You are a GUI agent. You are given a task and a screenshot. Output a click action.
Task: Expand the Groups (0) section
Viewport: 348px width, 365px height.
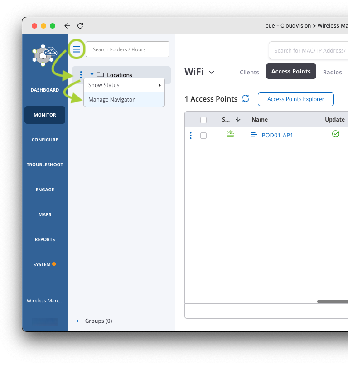pyautogui.click(x=77, y=321)
